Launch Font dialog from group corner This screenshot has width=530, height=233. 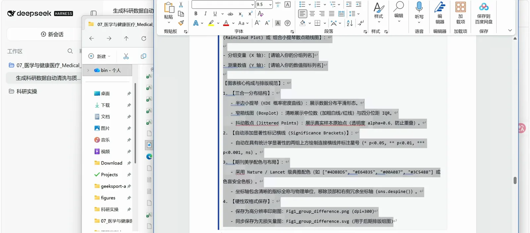(292, 32)
